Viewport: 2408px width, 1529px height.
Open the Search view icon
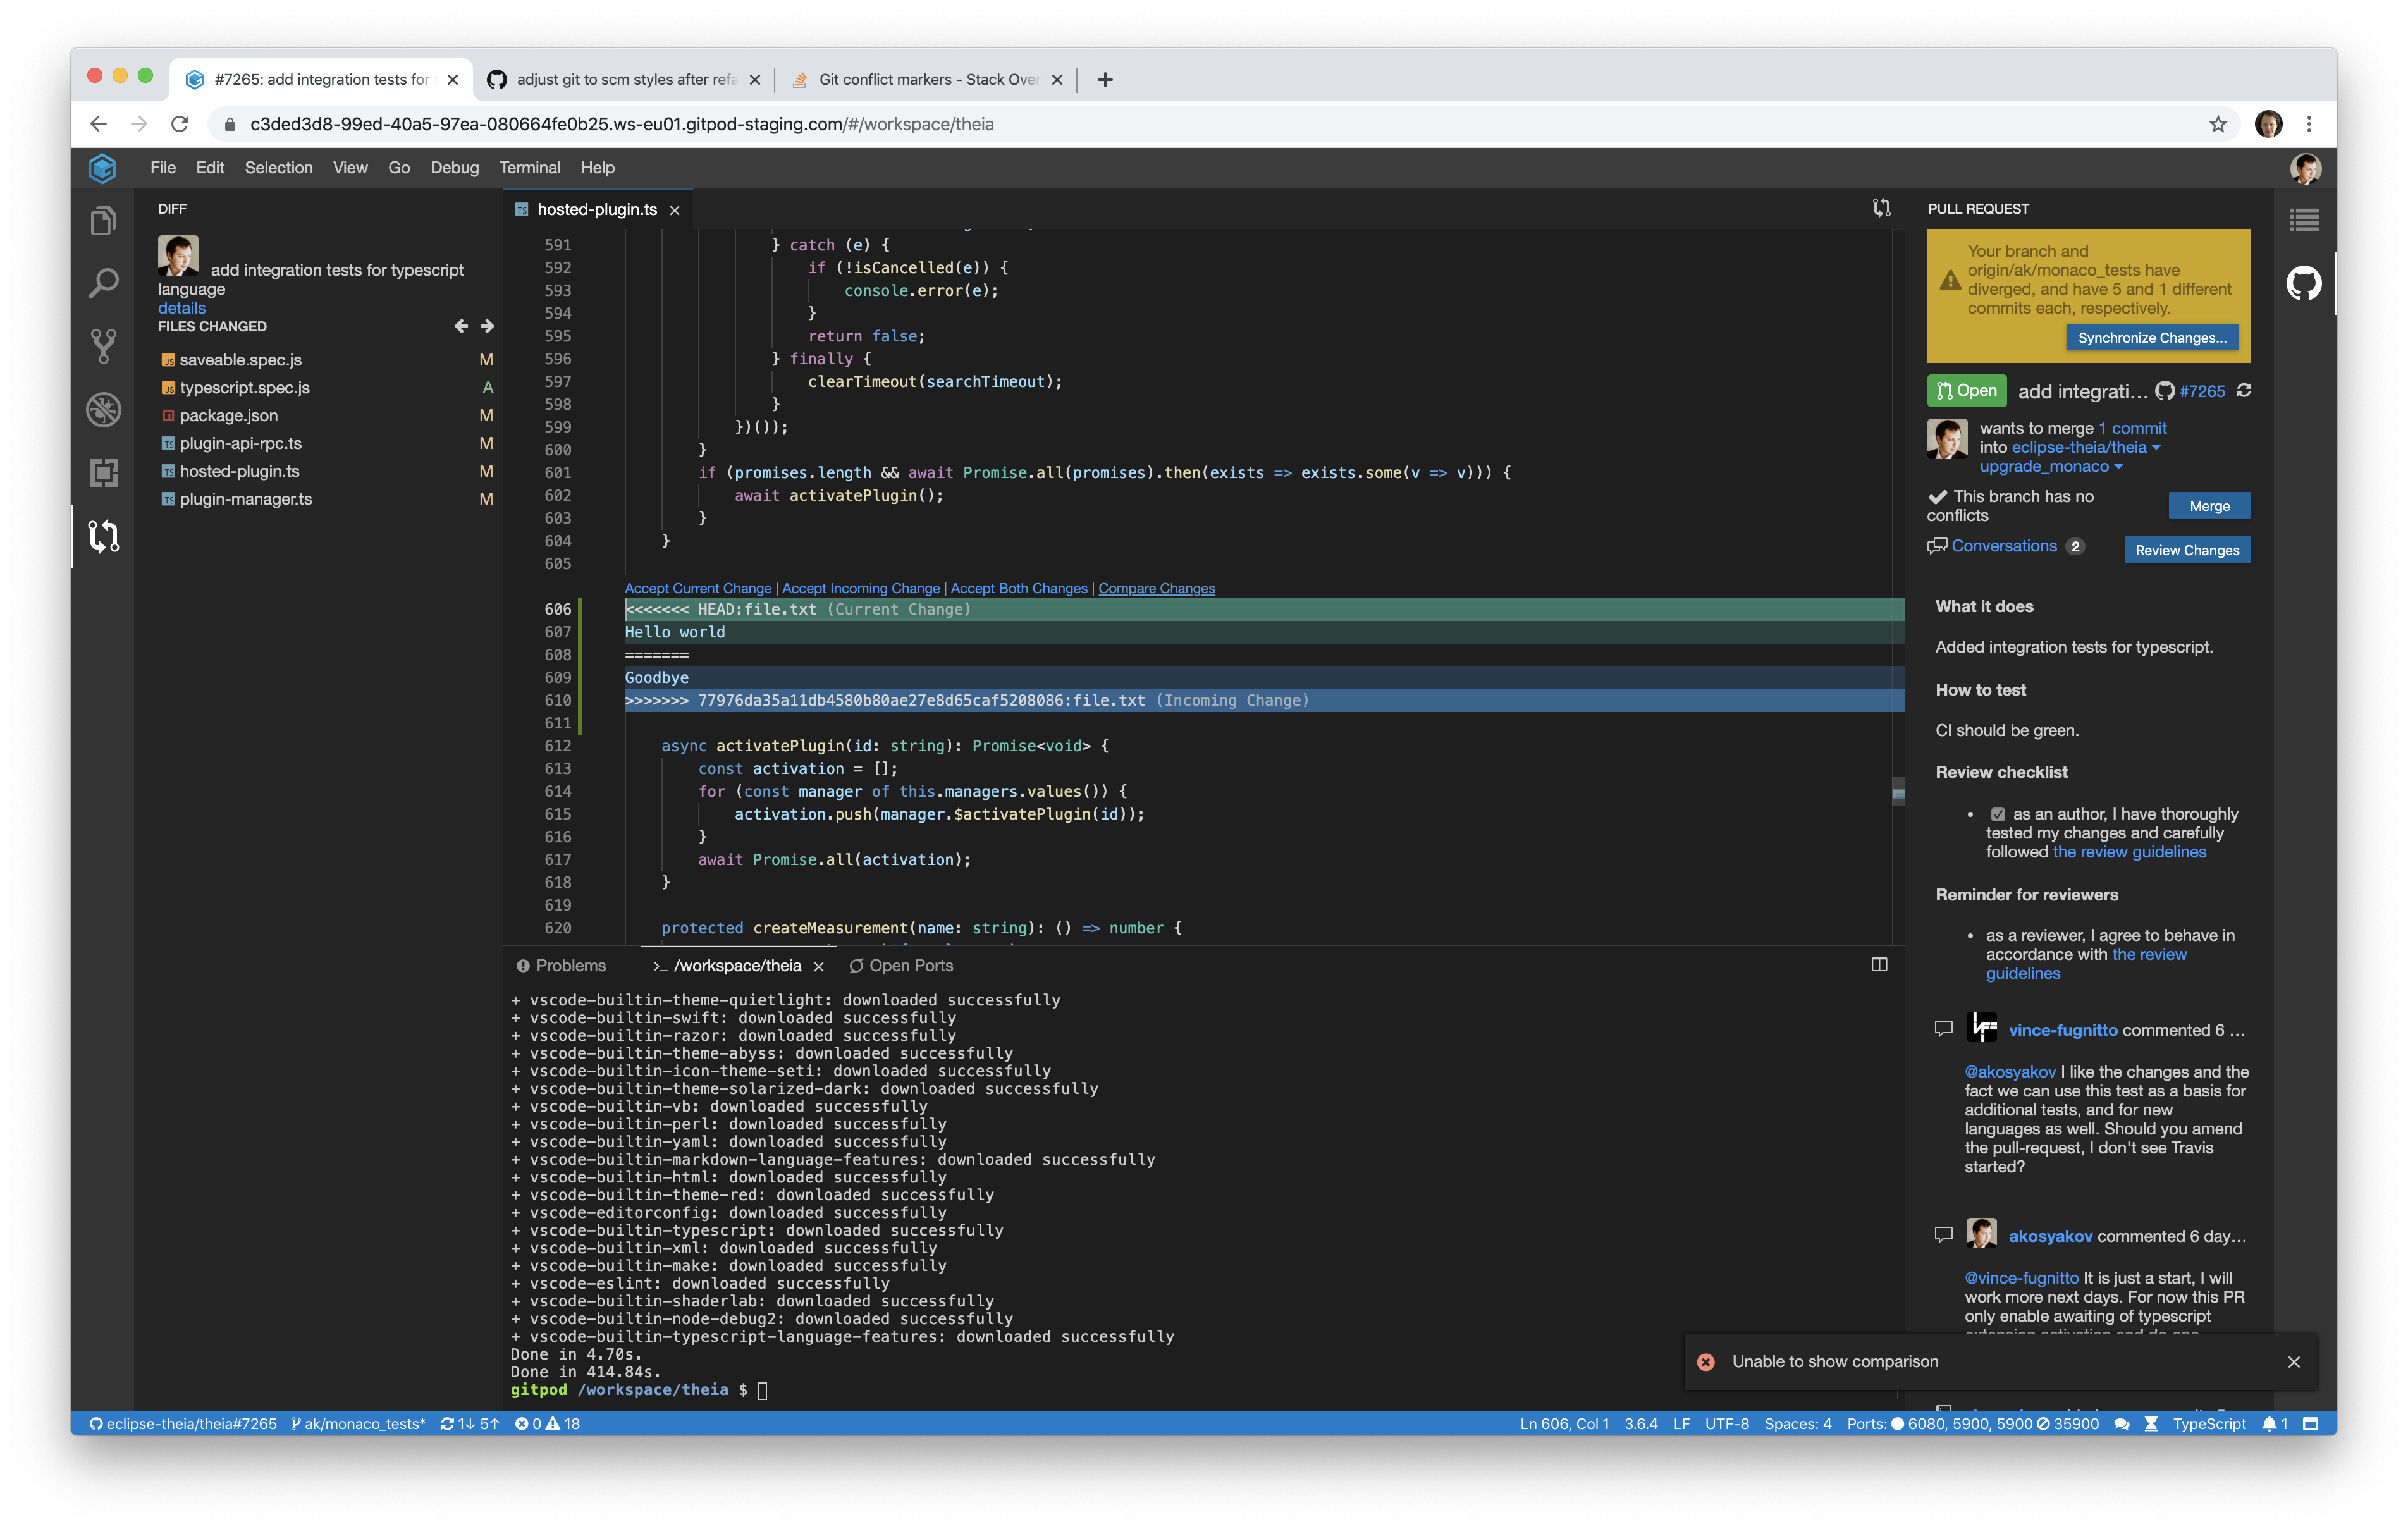pos(103,284)
